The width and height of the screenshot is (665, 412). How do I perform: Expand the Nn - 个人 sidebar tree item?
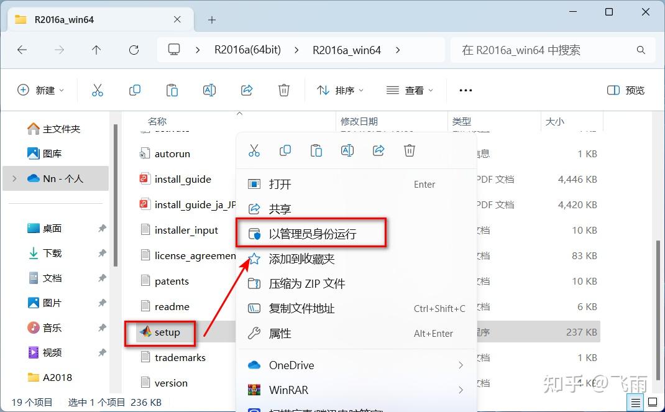point(14,178)
